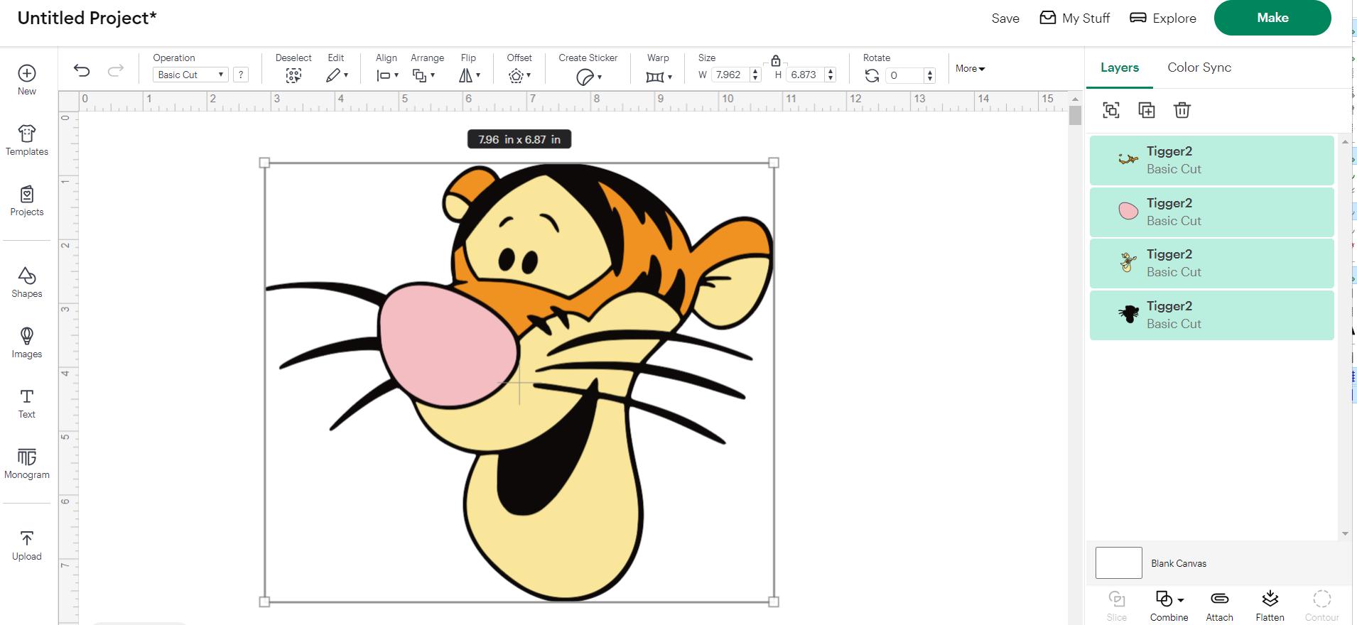
Task: Switch to the Layers tab
Action: click(x=1120, y=67)
